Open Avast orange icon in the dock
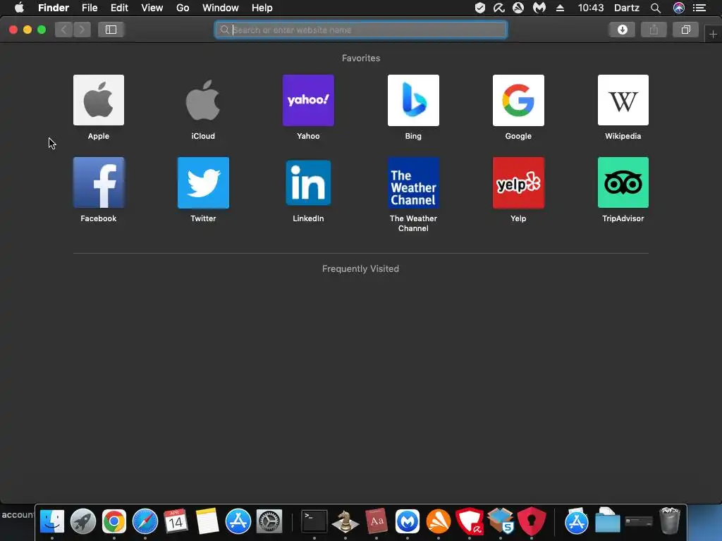The image size is (722, 541). pos(439,521)
